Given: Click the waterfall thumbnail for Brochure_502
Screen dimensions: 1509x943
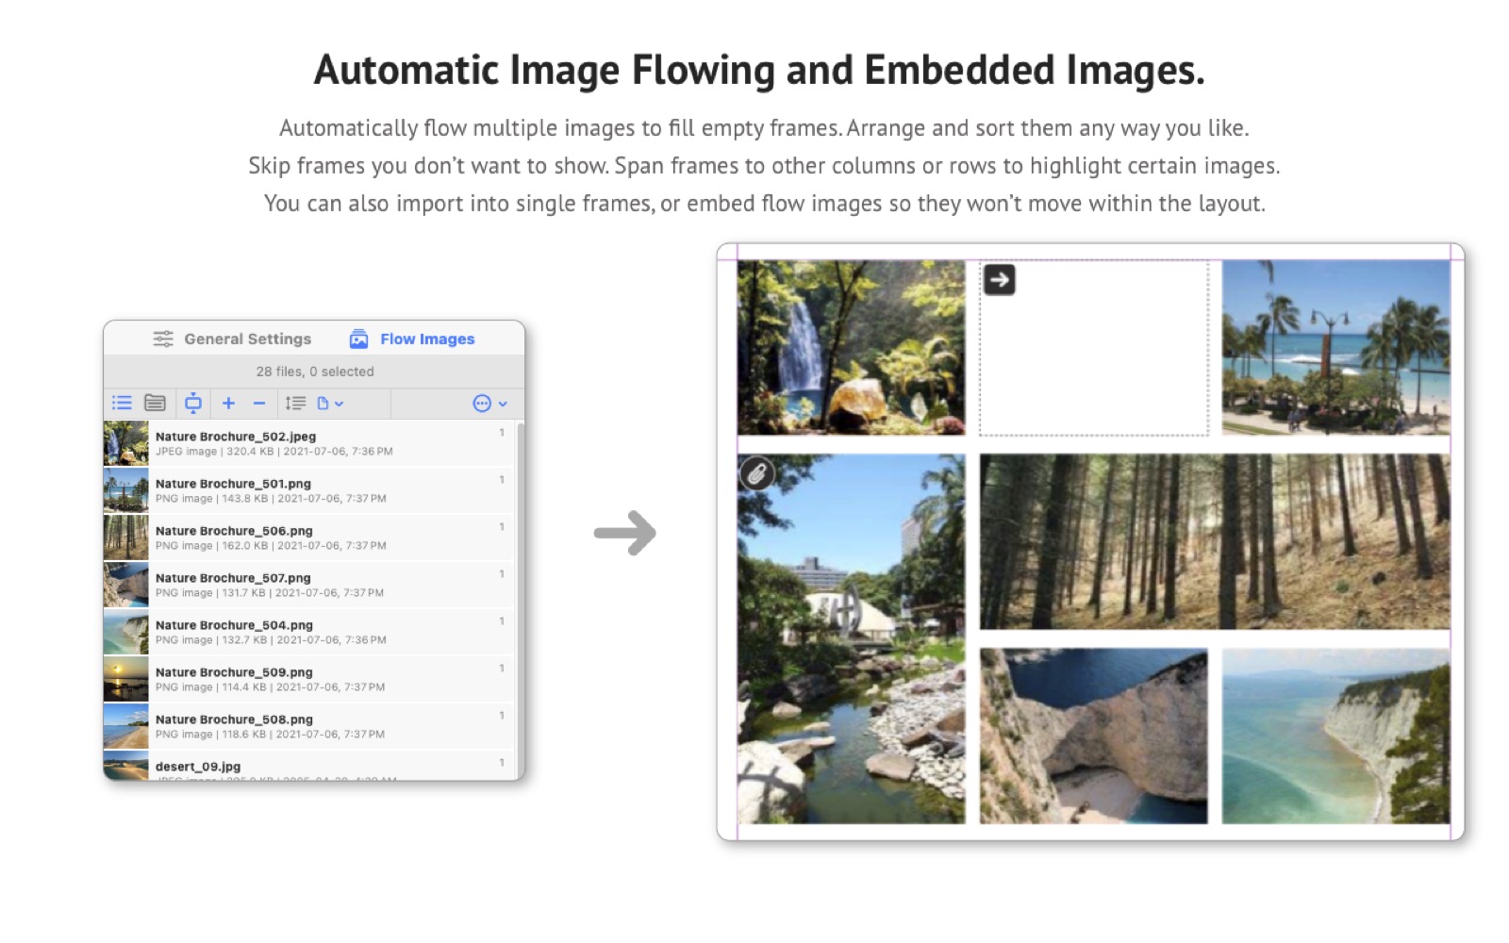Looking at the screenshot, I should pos(126,443).
